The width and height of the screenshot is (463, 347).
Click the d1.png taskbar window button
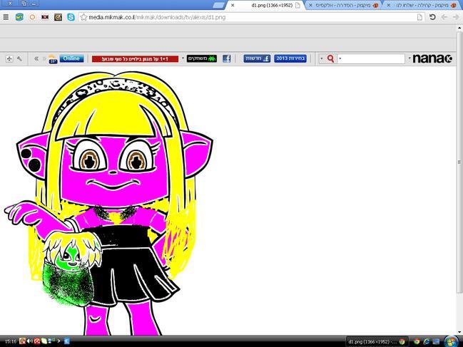pyautogui.click(x=377, y=342)
